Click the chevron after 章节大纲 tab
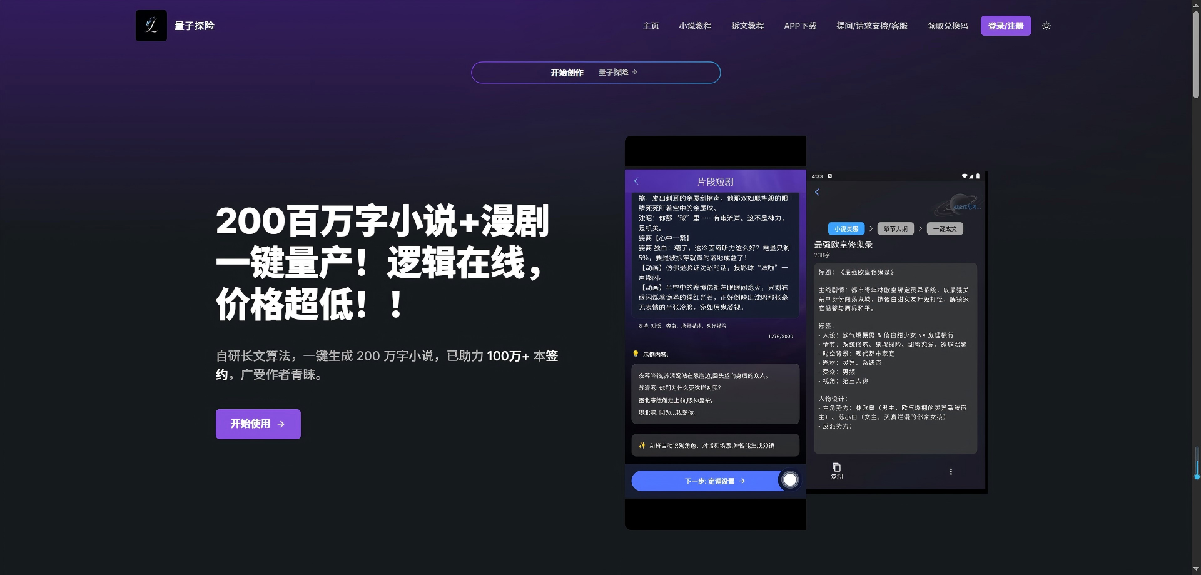The height and width of the screenshot is (575, 1201). coord(920,229)
